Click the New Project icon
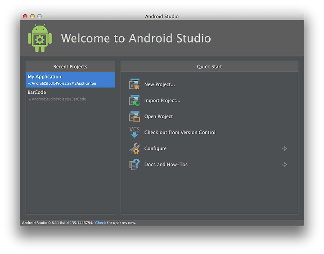This screenshot has height=254, width=324. [x=135, y=84]
